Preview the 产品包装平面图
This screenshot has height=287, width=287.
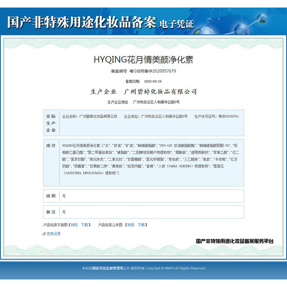coord(74,225)
